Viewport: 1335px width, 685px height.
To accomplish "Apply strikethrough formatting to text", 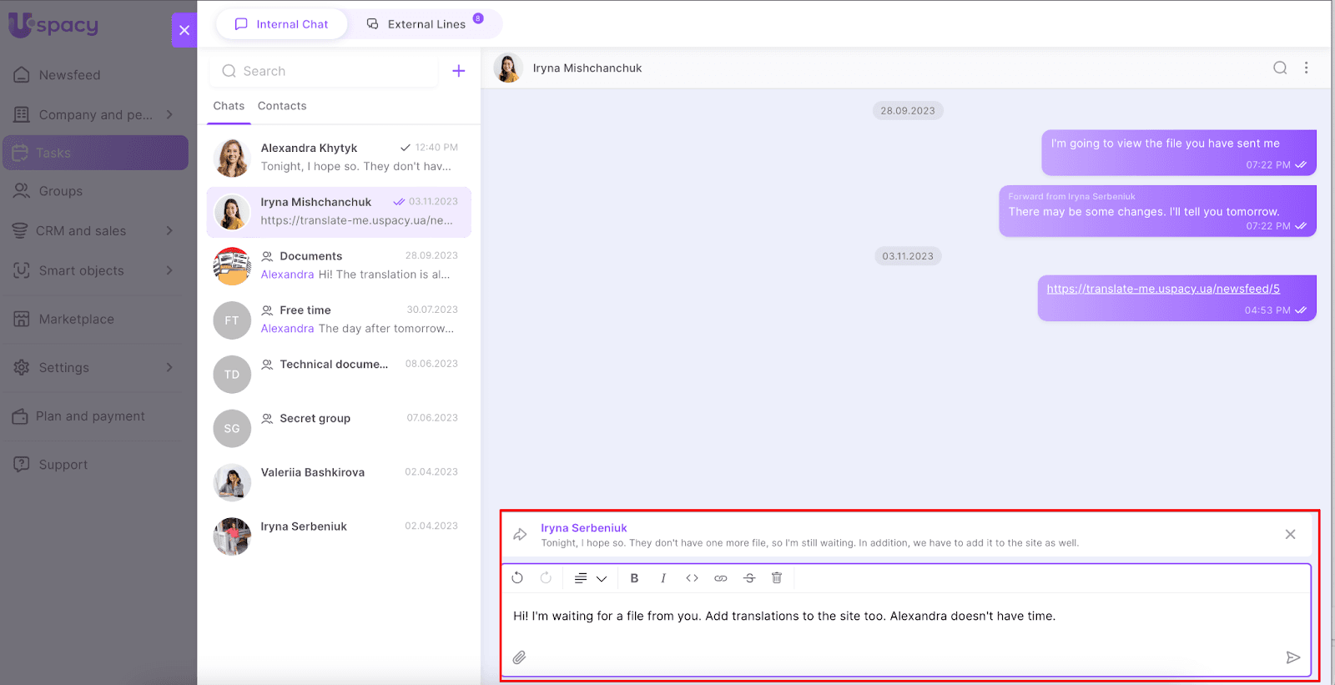I will pos(749,578).
